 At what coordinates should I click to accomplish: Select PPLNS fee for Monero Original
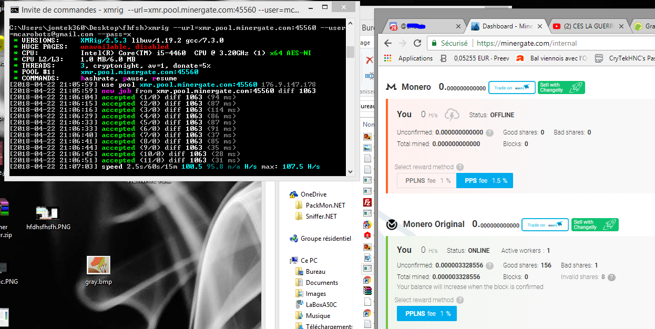pos(426,313)
